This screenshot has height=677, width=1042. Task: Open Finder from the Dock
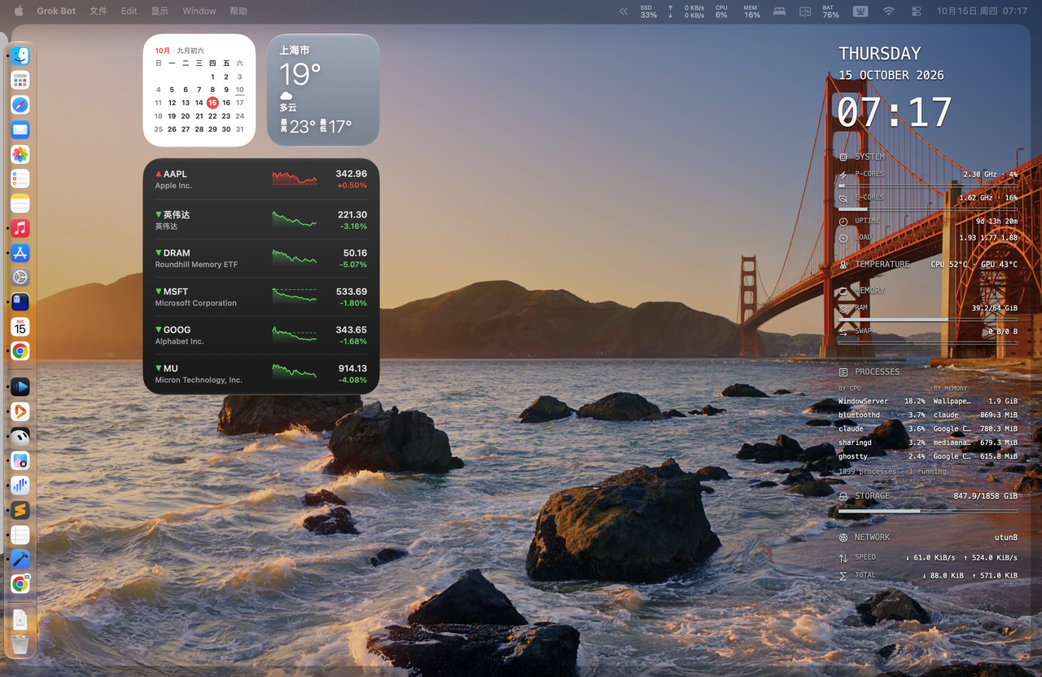coord(20,55)
